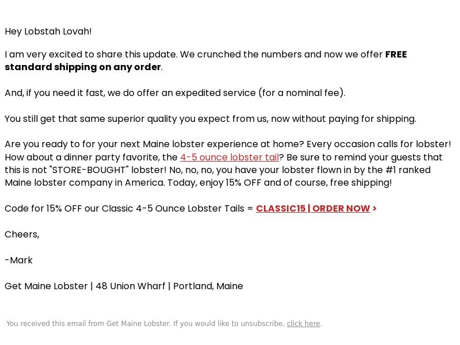Click the 'superior quality' shipping sentence
This screenshot has width=460, height=345.
point(210,119)
